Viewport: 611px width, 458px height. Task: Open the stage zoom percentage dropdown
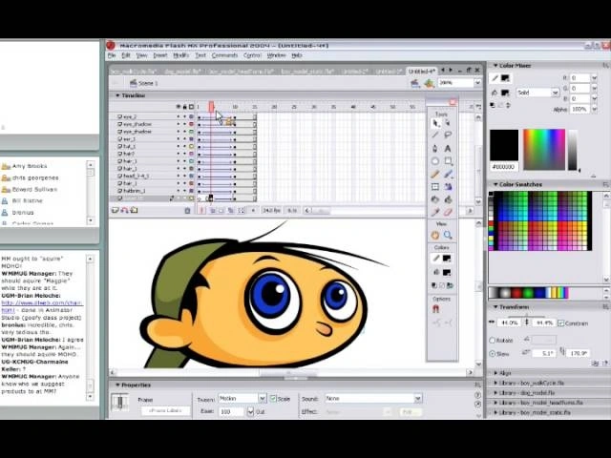click(x=477, y=83)
